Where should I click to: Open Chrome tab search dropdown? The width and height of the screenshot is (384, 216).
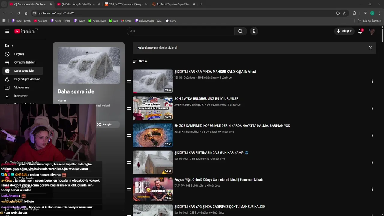(4, 4)
